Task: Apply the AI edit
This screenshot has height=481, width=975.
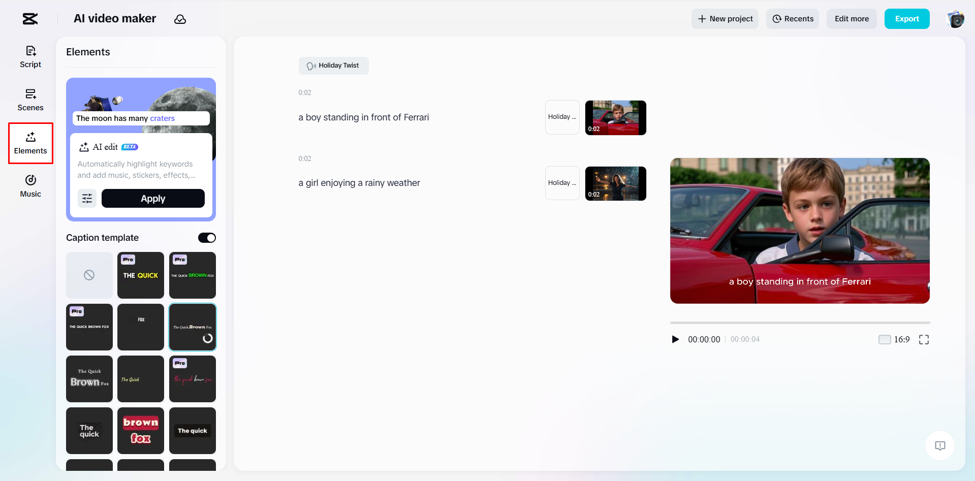Action: click(153, 198)
